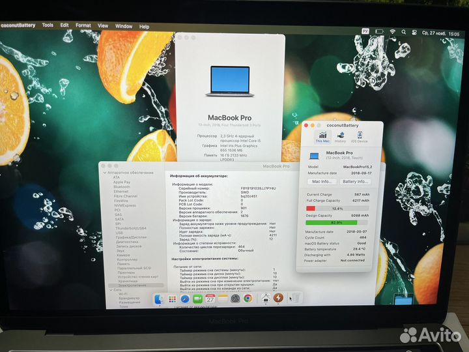
Task: Launch Google Chrome from the Dock
Action: pyautogui.click(x=248, y=299)
